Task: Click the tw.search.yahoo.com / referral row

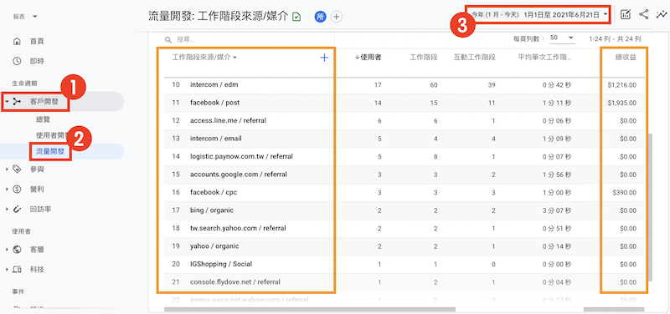Action: pyautogui.click(x=404, y=228)
